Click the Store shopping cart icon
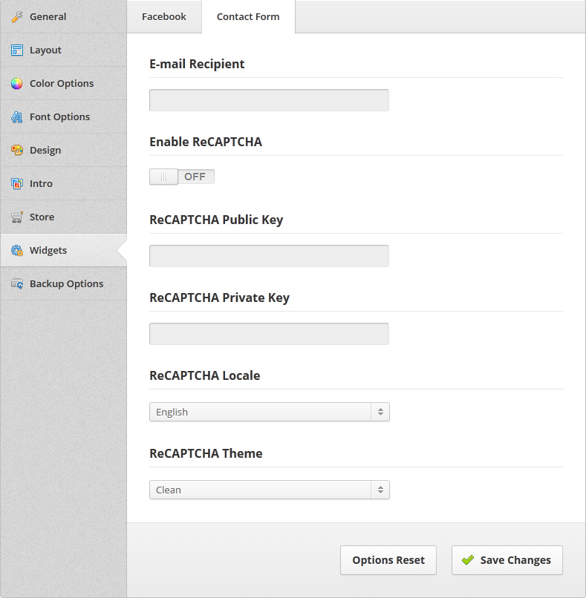586x598 pixels. [17, 217]
